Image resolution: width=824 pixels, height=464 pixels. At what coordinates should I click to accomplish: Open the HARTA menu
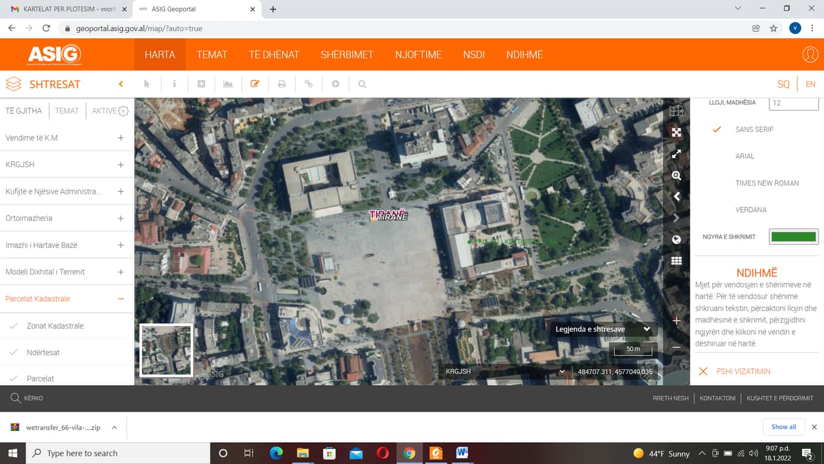(160, 55)
